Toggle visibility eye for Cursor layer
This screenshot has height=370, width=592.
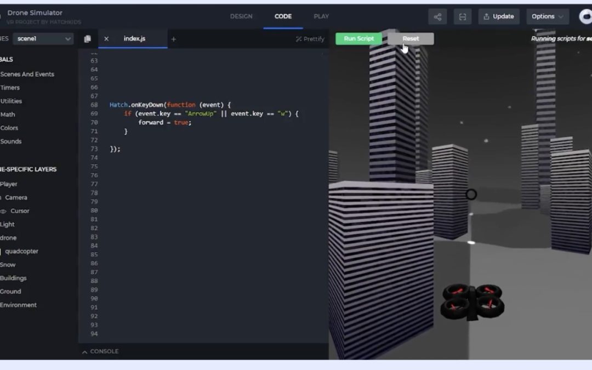(3, 211)
